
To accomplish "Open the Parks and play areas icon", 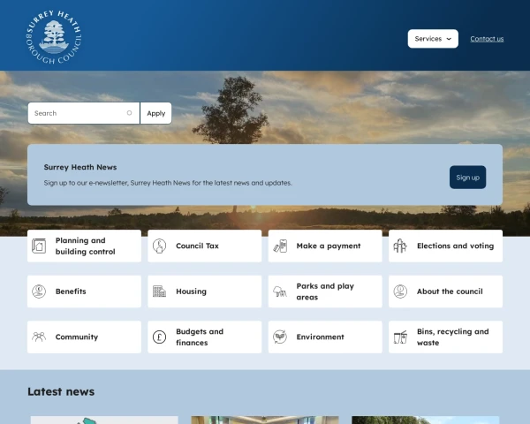I will coord(280,291).
